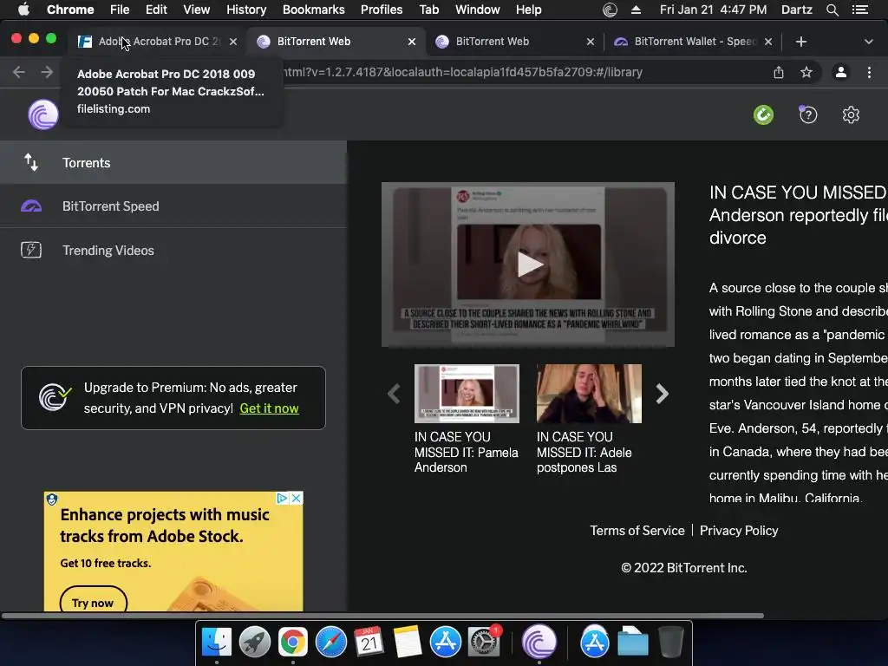Open the help question mark icon

click(808, 115)
